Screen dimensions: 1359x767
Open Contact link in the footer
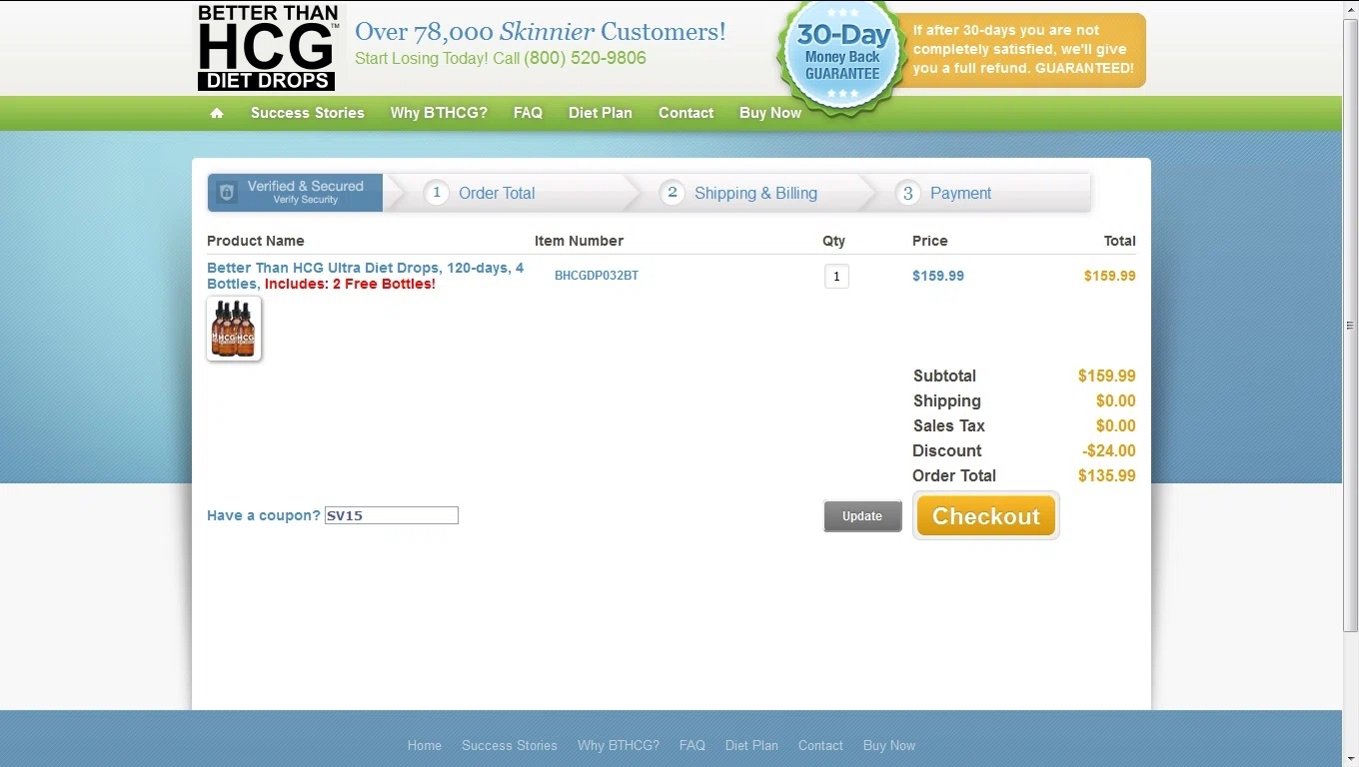click(820, 745)
